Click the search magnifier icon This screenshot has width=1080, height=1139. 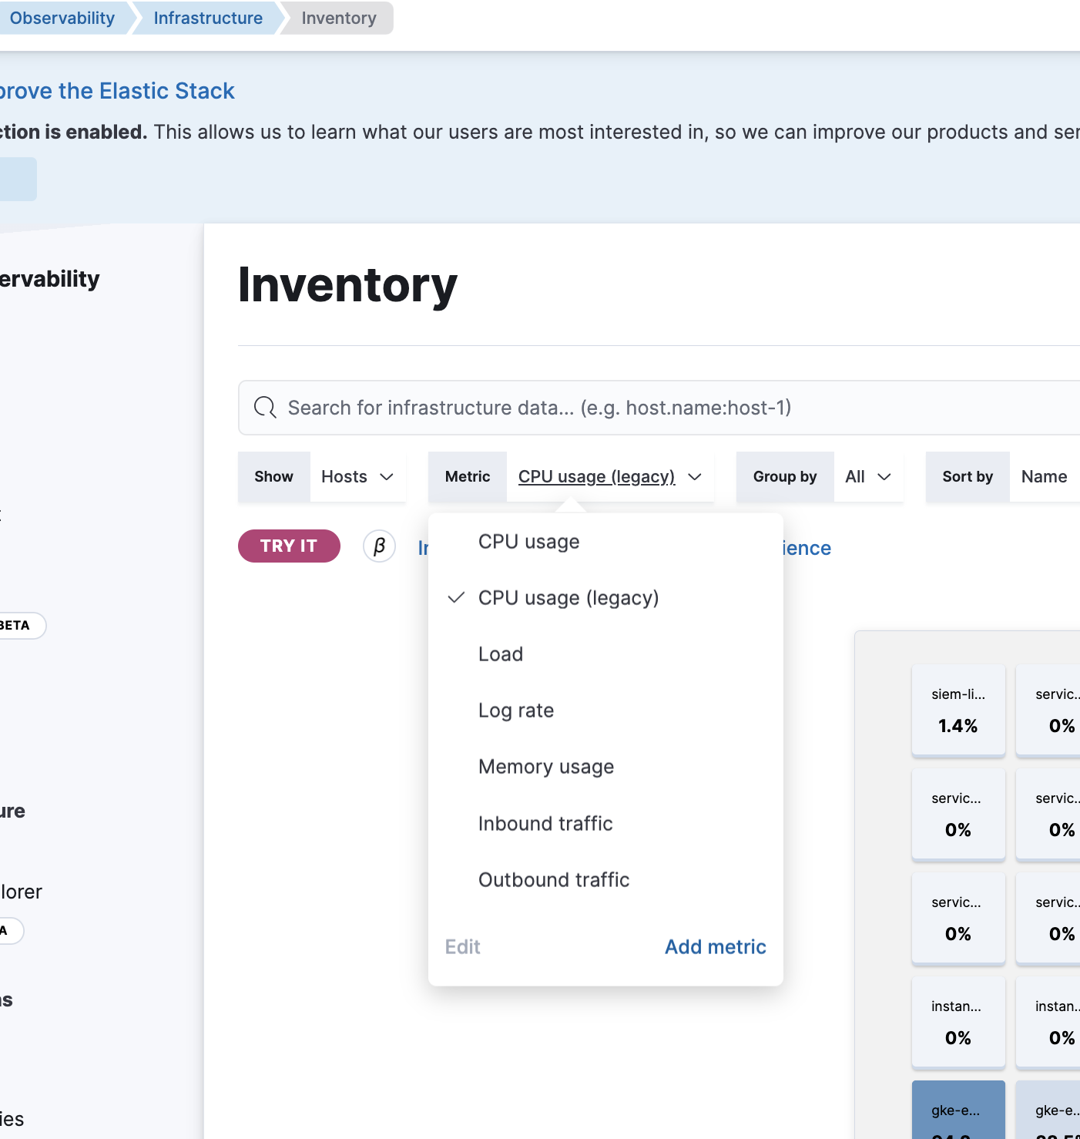265,408
